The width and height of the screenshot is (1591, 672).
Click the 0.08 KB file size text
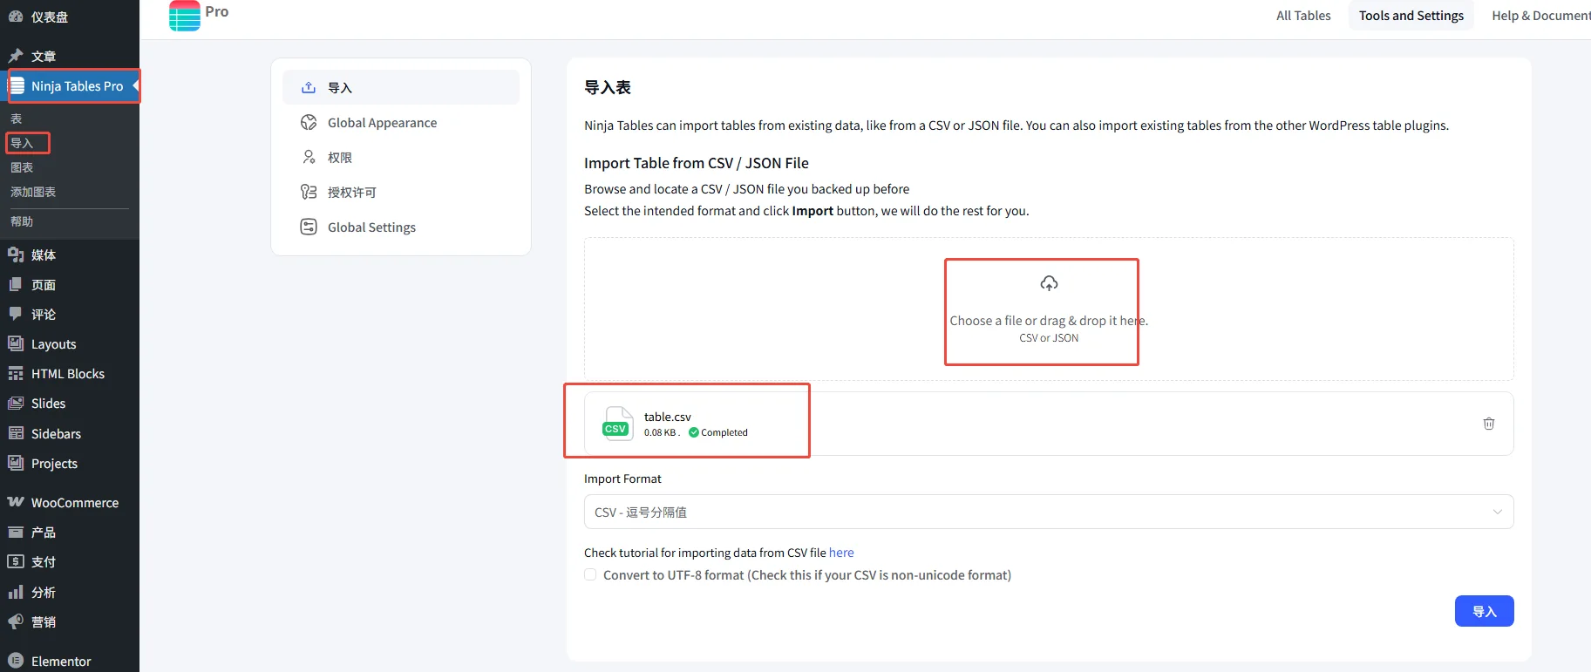pos(660,432)
